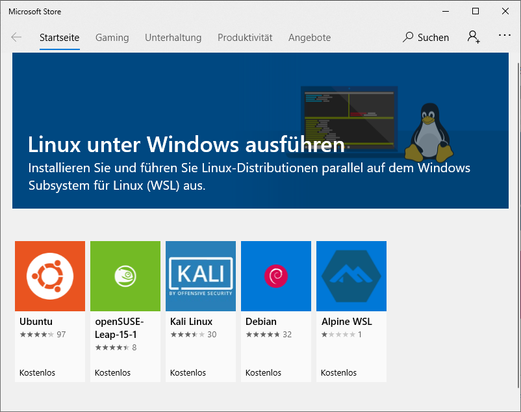Go back with the arrow icon
The width and height of the screenshot is (521, 412).
tap(16, 37)
